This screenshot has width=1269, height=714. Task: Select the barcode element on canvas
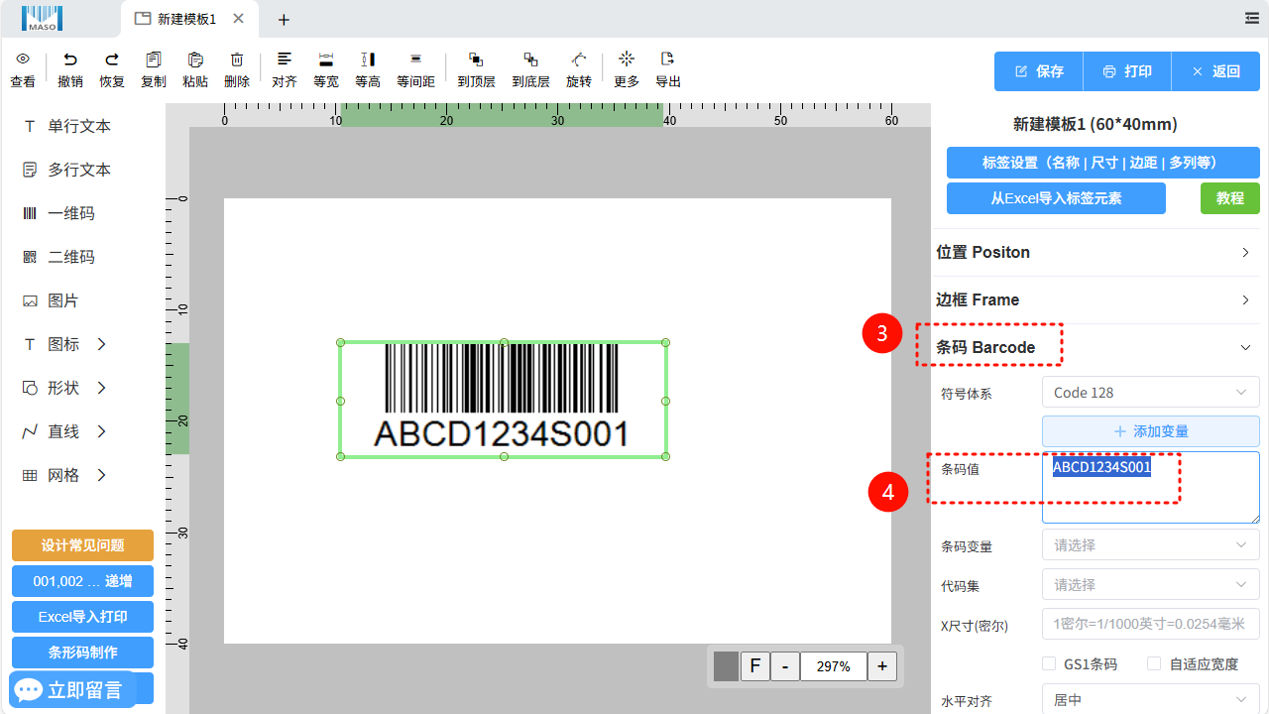[503, 399]
